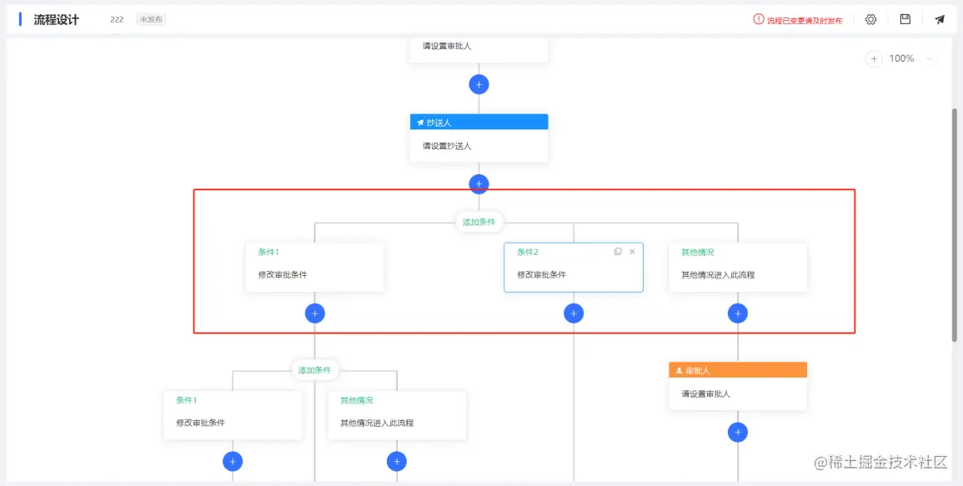Add node via plus above 抄送人 node
The height and width of the screenshot is (486, 963).
[x=479, y=84]
